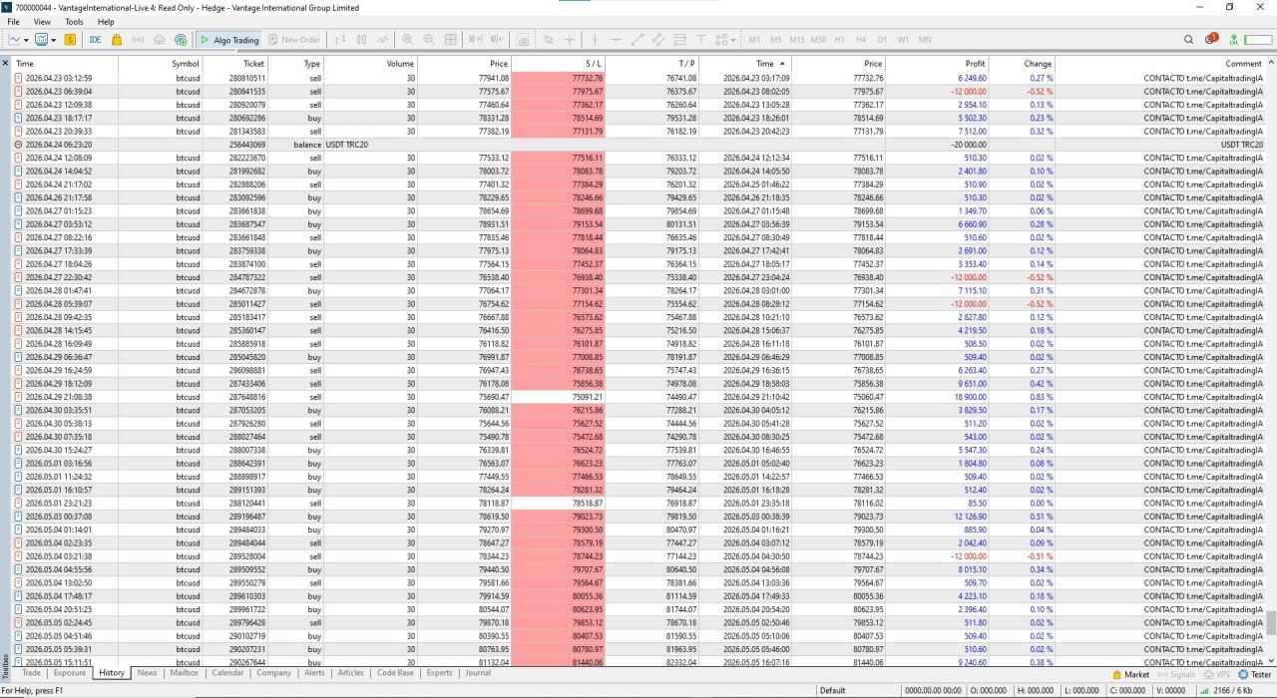Open the objects shapes dropdown arrow
This screenshot has width=1277, height=698.
tap(733, 40)
